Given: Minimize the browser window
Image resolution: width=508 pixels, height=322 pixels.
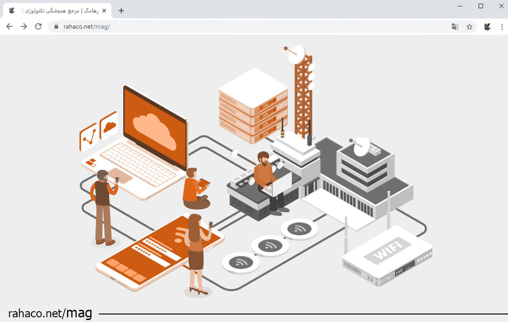Looking at the screenshot, I should tap(459, 6).
